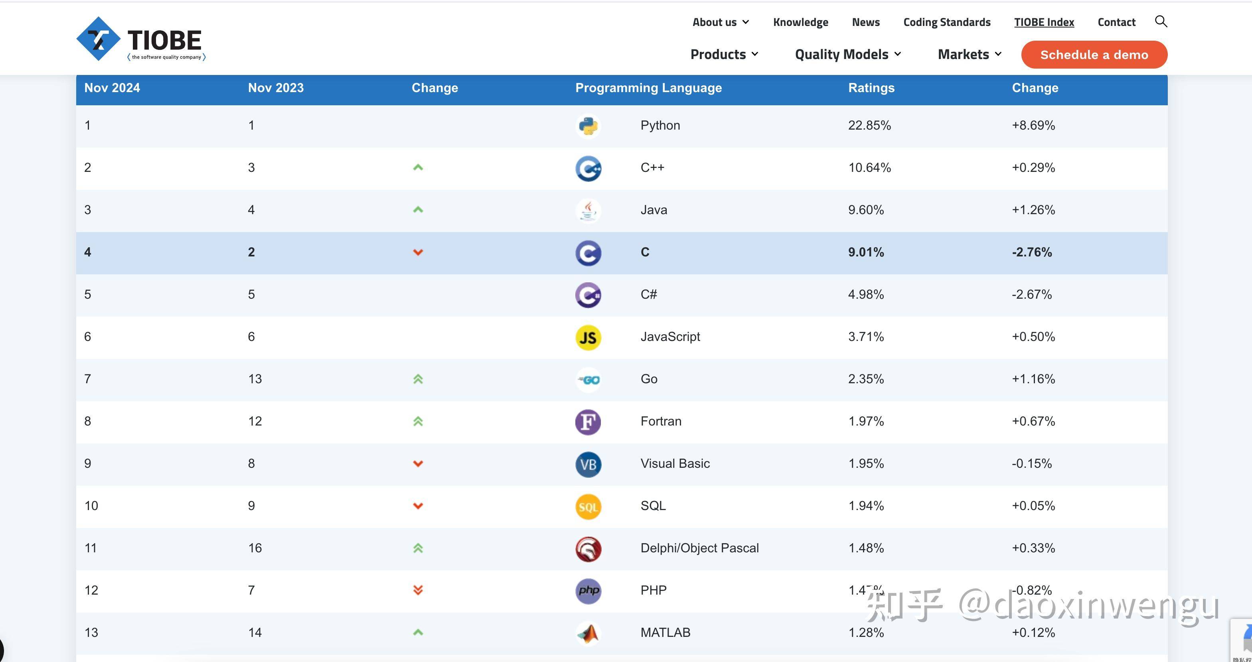Click the MATLAB language name
Image resolution: width=1252 pixels, height=662 pixels.
[x=665, y=632]
